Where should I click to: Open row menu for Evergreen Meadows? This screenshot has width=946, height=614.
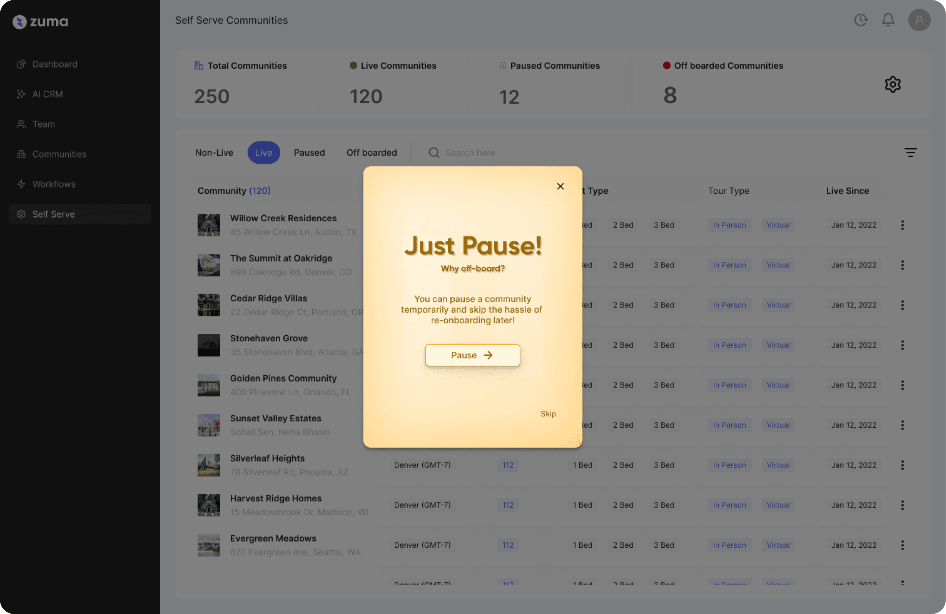902,545
